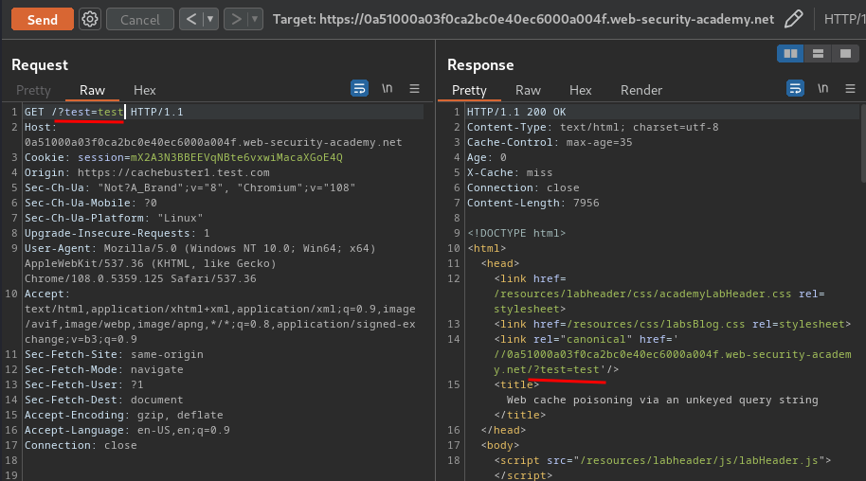Click the Content-Type text/html response header
Screen dimensions: 866x481
[x=592, y=127]
